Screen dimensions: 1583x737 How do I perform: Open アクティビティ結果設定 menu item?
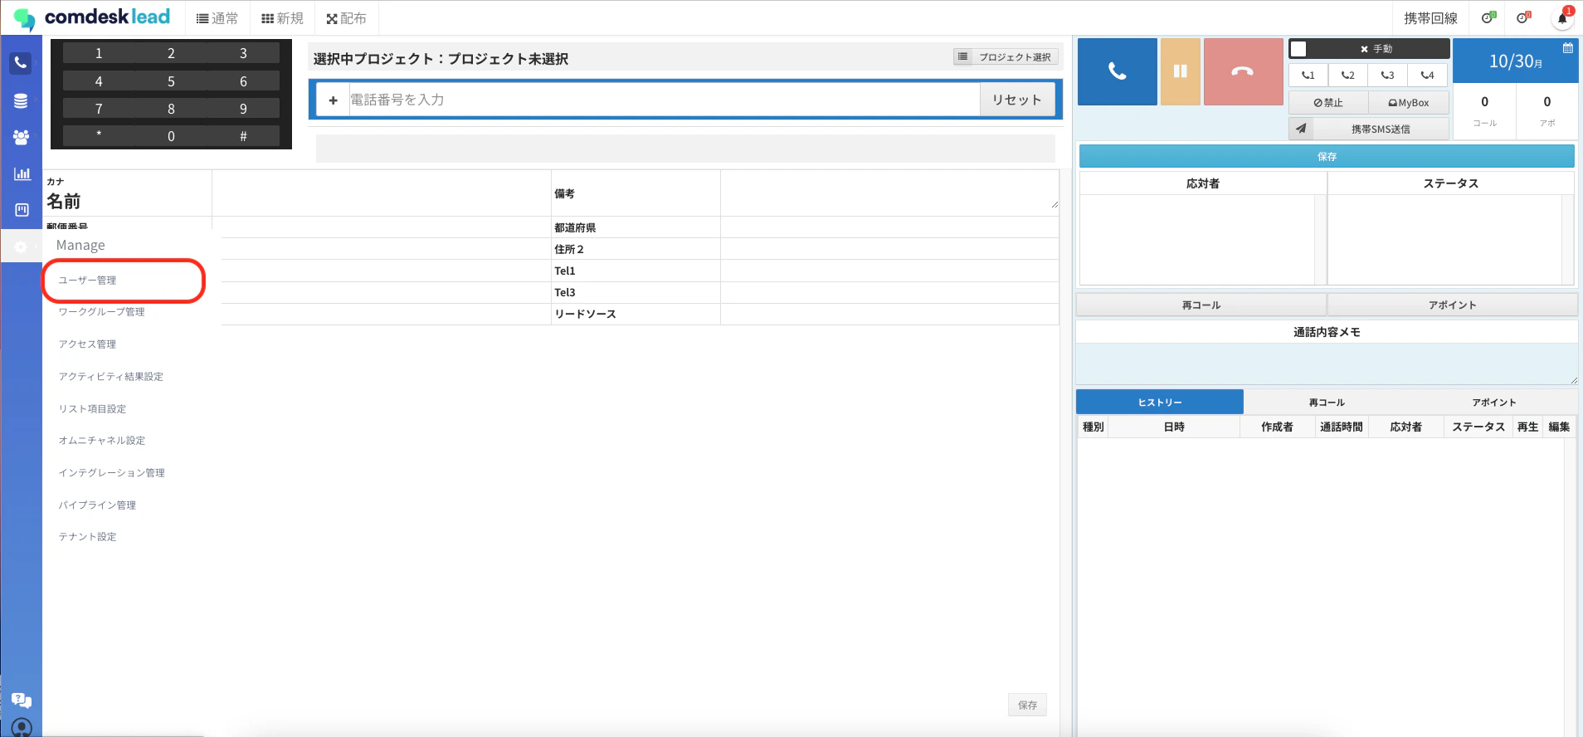tap(110, 377)
